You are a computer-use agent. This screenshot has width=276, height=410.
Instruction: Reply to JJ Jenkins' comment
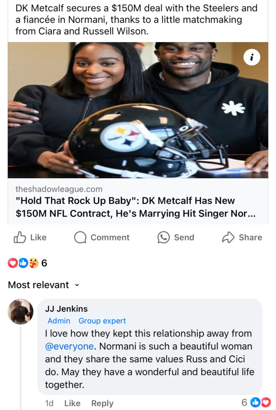coord(102,404)
